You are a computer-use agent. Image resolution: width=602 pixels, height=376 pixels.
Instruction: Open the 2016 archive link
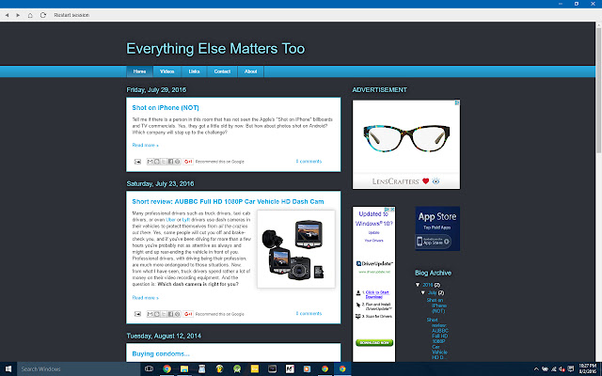point(428,285)
